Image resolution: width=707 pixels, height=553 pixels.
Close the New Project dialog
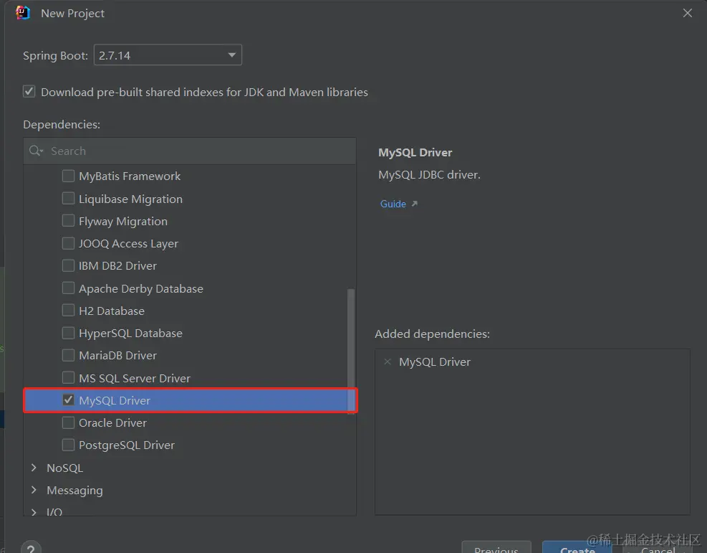click(687, 13)
